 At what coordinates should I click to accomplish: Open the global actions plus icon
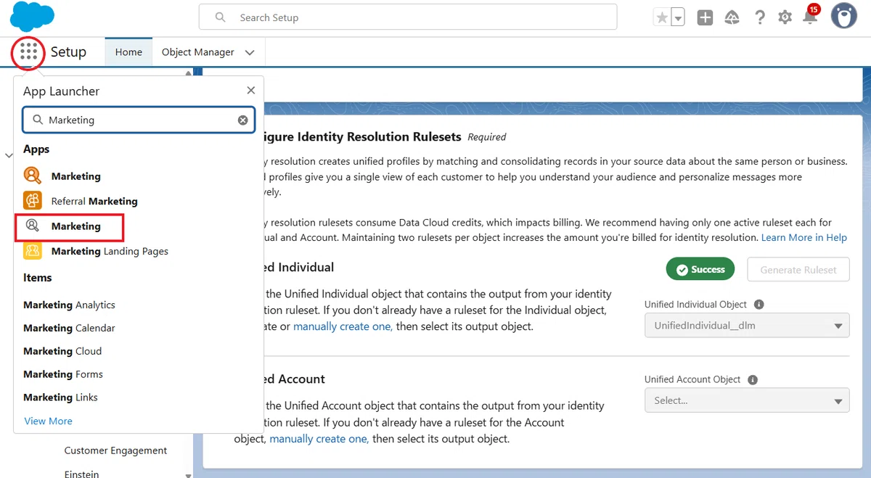click(705, 17)
